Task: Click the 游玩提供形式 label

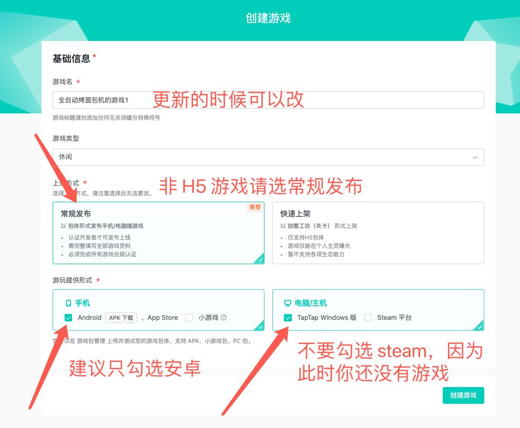Action: pos(73,280)
